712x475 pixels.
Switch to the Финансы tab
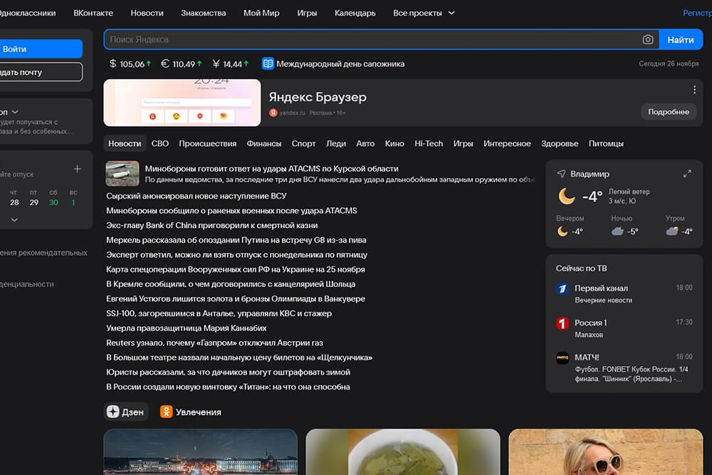(264, 144)
